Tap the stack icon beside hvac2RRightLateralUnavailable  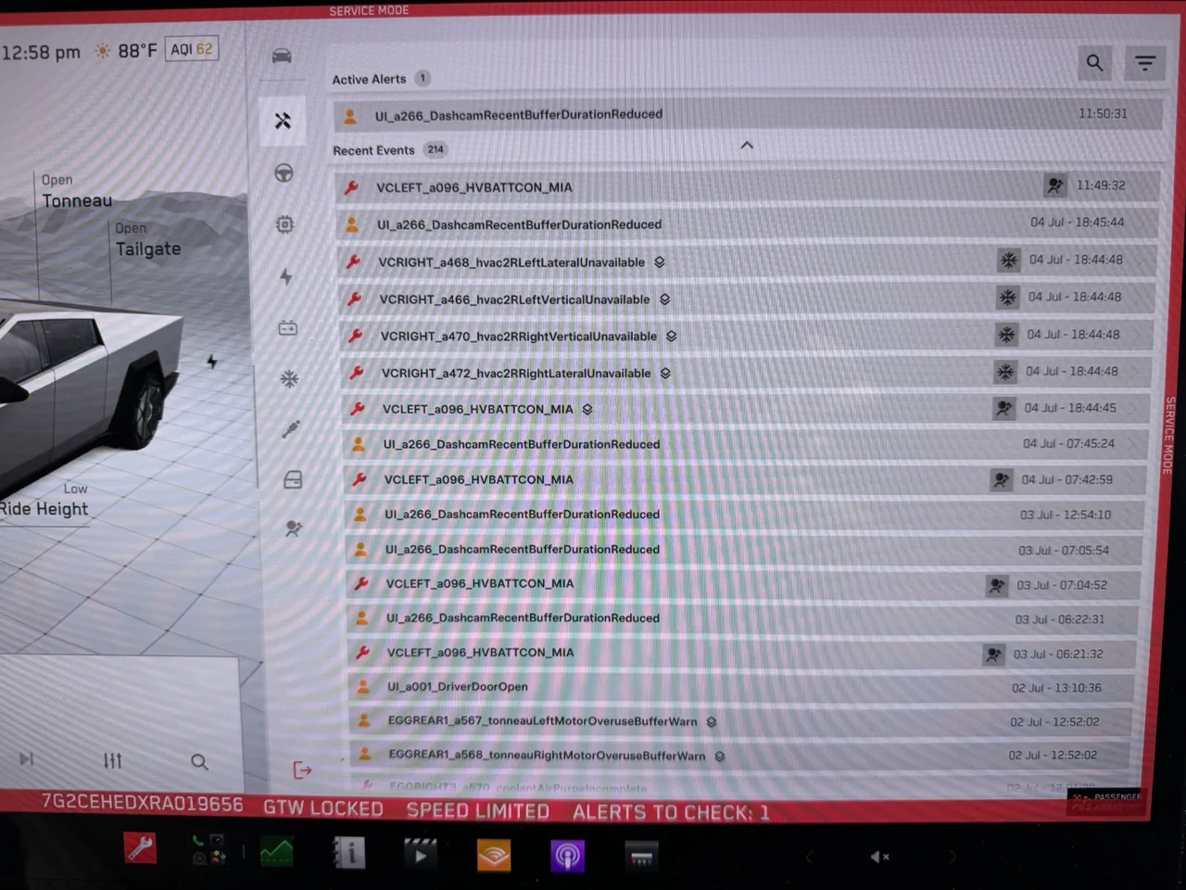(665, 374)
